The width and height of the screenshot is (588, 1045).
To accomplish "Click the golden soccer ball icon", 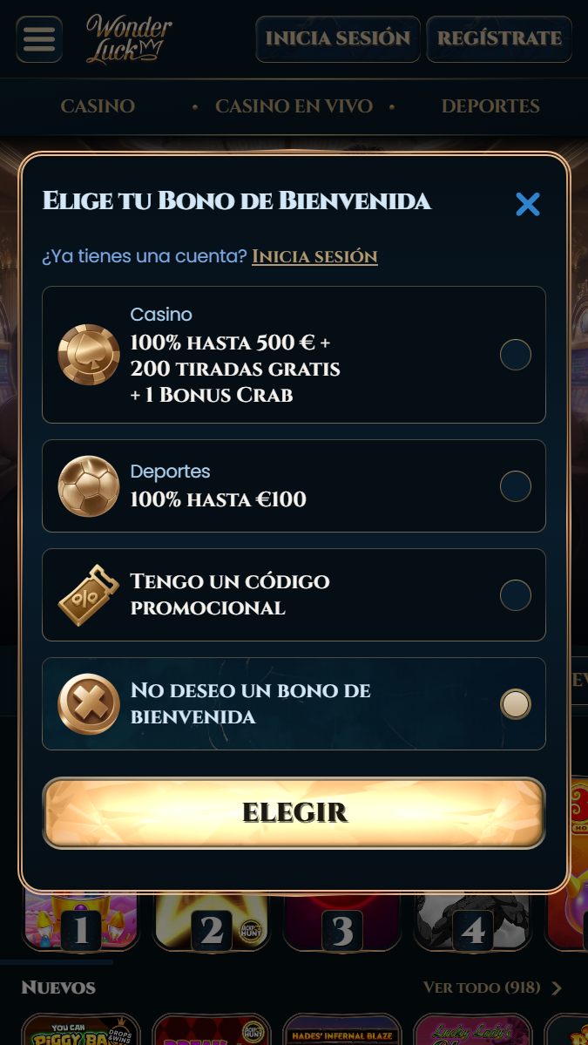I will [89, 485].
